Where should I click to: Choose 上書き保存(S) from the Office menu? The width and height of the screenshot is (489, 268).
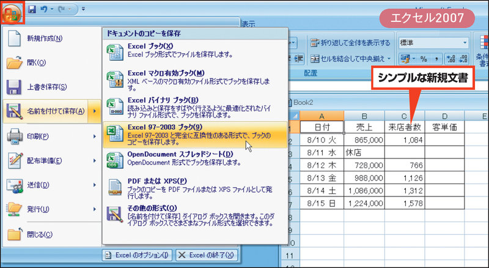[52, 87]
